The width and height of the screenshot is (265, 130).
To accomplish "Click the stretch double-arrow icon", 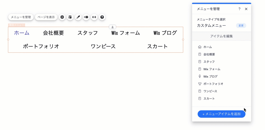I will click(x=94, y=17).
